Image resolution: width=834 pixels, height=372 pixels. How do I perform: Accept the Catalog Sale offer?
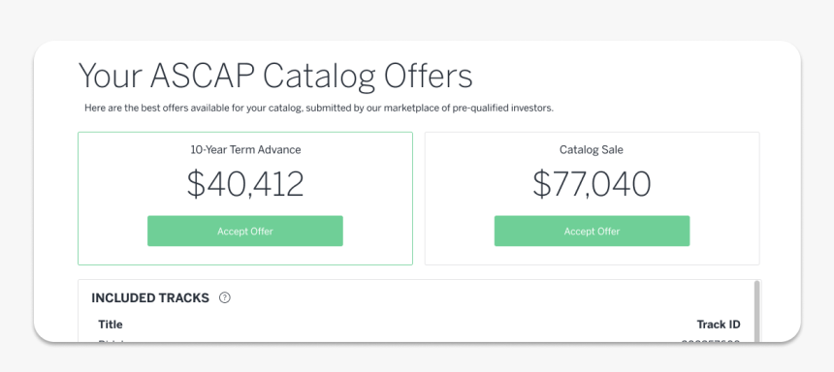pos(592,231)
